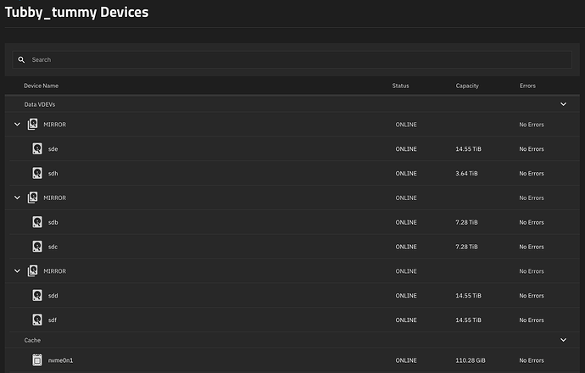
Task: Click 7.28 TiB capacity of sdc
Action: pyautogui.click(x=466, y=247)
